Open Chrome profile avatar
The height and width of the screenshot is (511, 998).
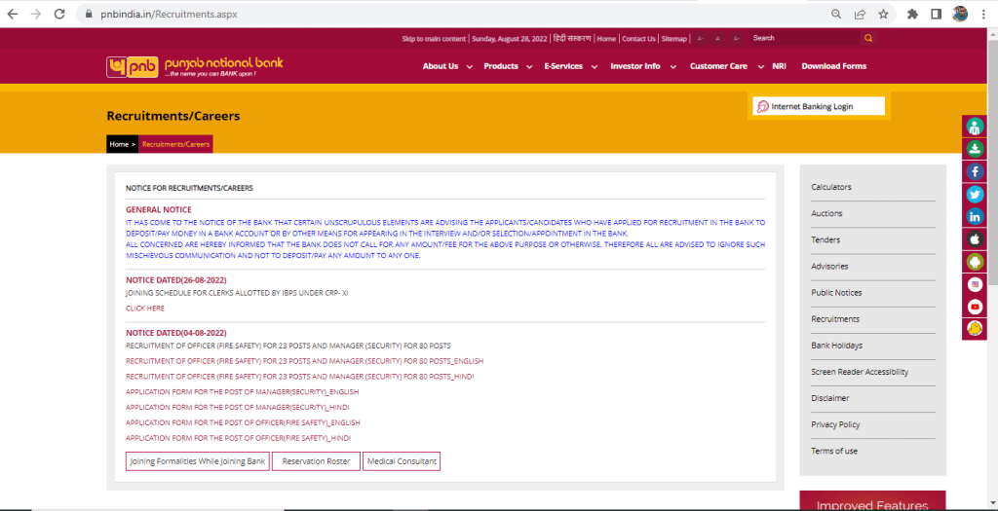coord(960,14)
